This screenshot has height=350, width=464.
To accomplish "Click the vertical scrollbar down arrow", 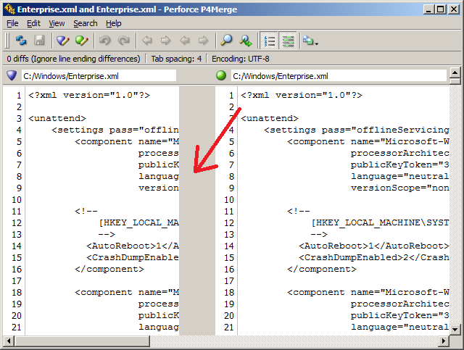I will [x=455, y=329].
